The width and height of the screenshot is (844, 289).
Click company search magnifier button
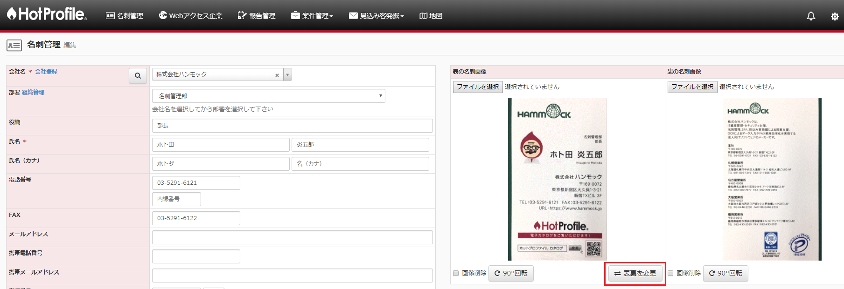point(138,75)
